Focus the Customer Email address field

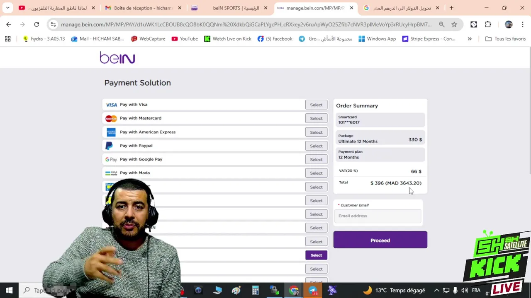pyautogui.click(x=378, y=216)
